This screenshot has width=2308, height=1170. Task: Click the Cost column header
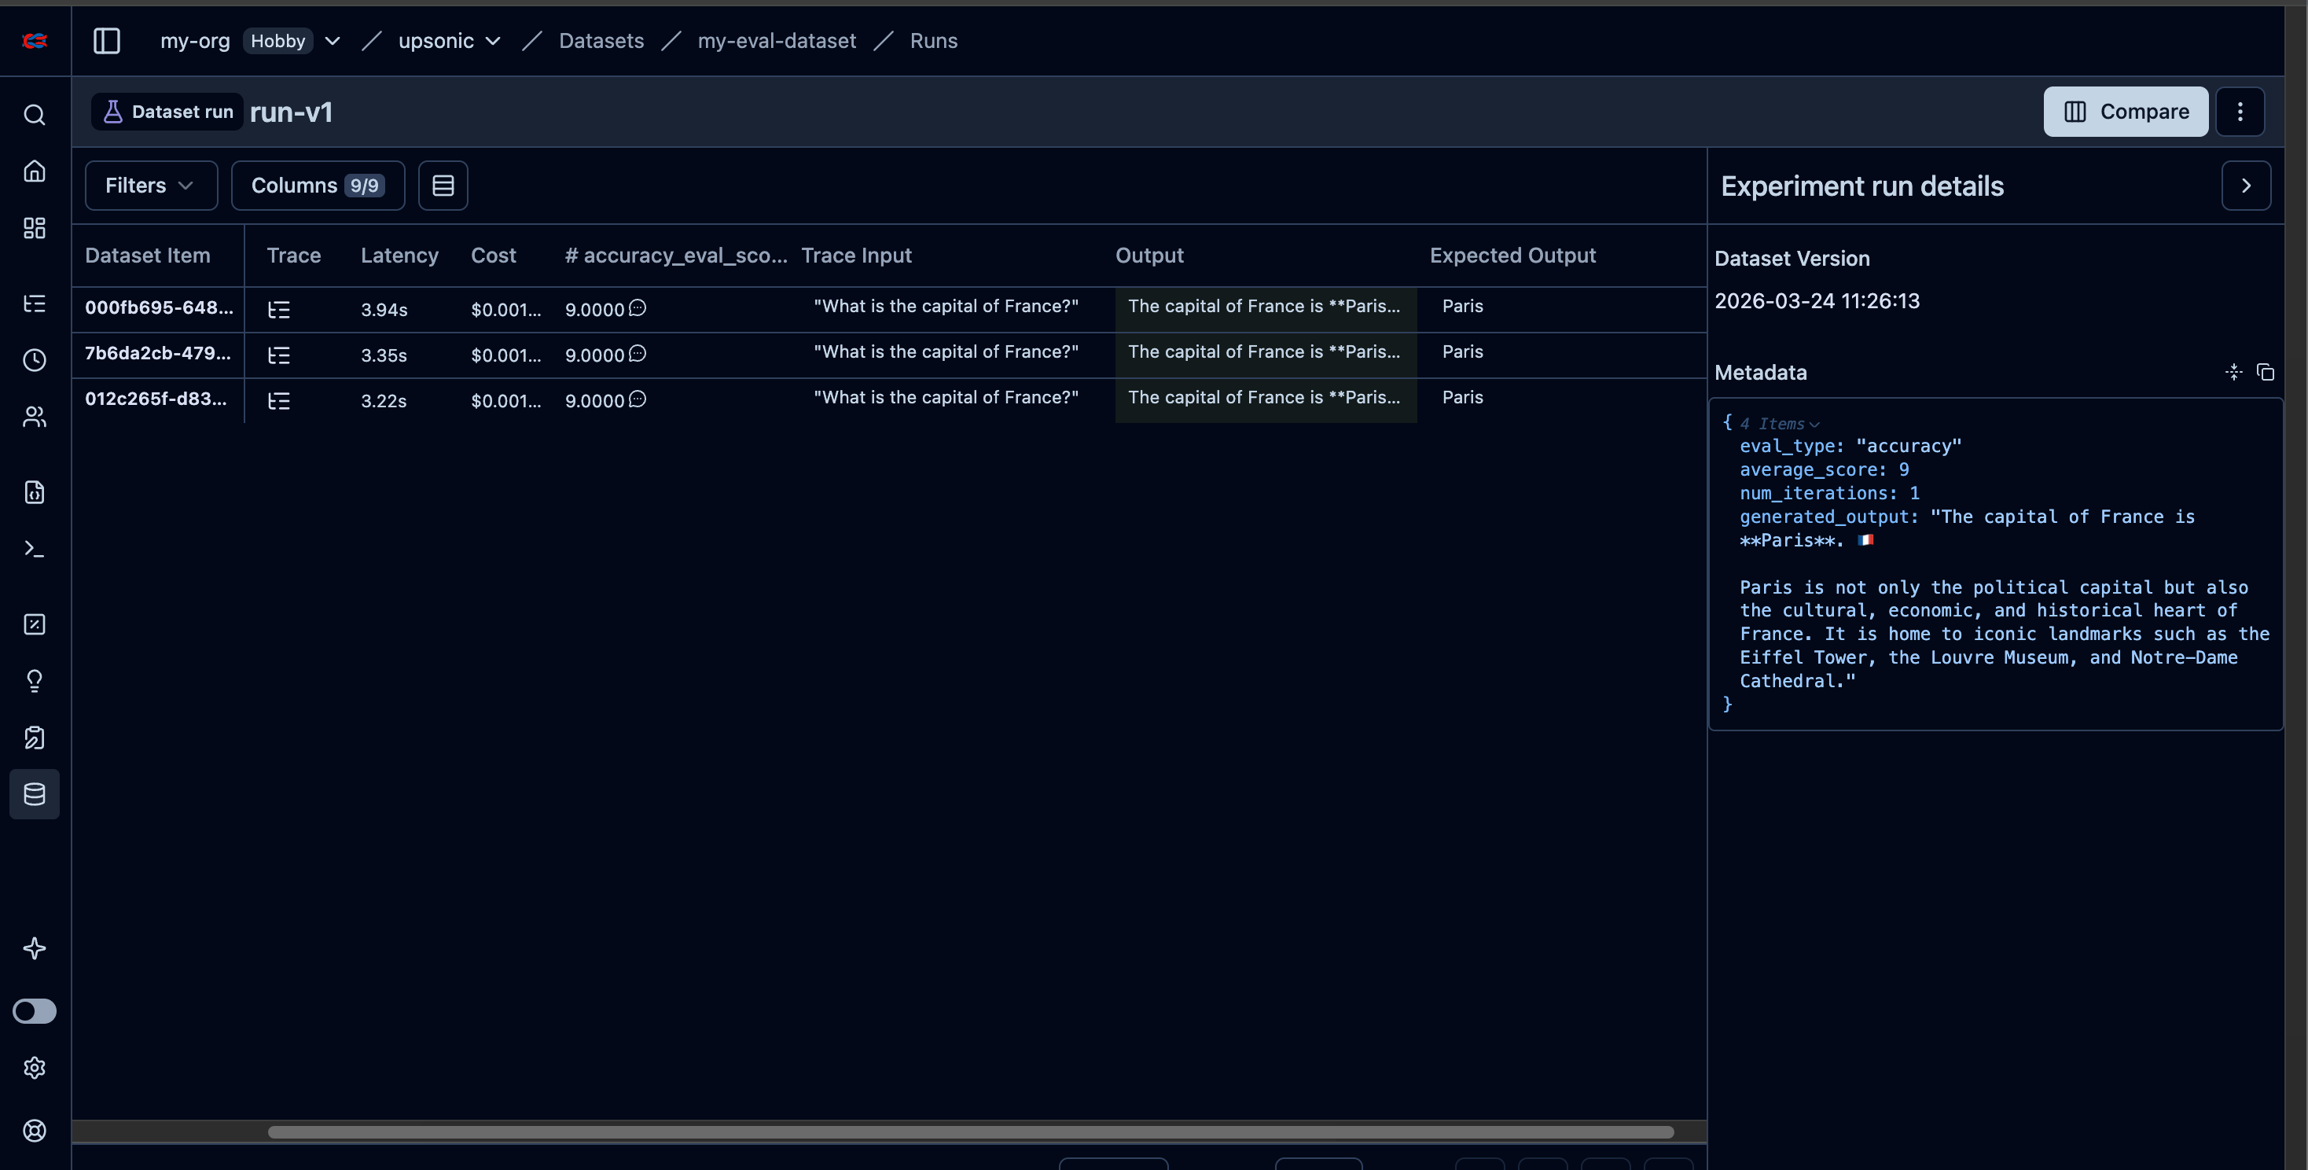pyautogui.click(x=494, y=256)
